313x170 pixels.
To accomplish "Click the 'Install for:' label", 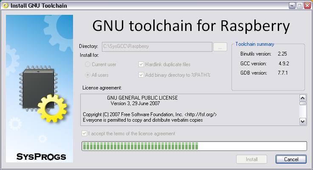I will pyautogui.click(x=89, y=55).
